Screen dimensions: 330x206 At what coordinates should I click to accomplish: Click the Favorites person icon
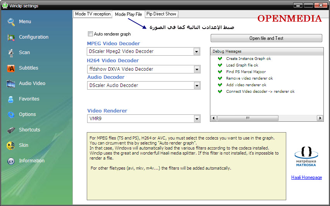(11, 99)
